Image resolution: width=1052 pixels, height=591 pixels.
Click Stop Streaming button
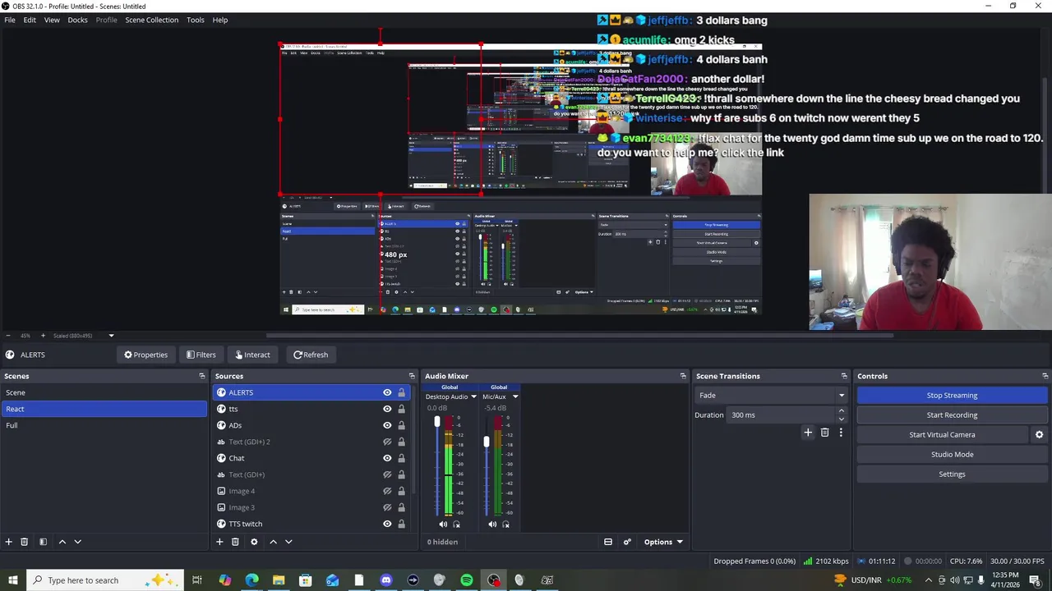[x=952, y=396]
